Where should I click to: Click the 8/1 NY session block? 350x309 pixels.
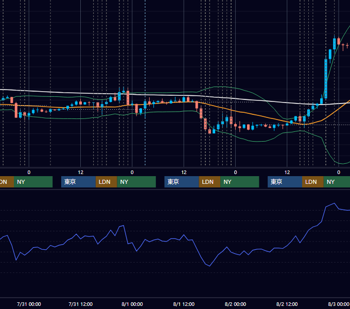pos(240,182)
